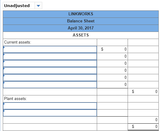Click the amount cell for second current asset
This screenshot has width=160, height=131.
coord(112,56)
